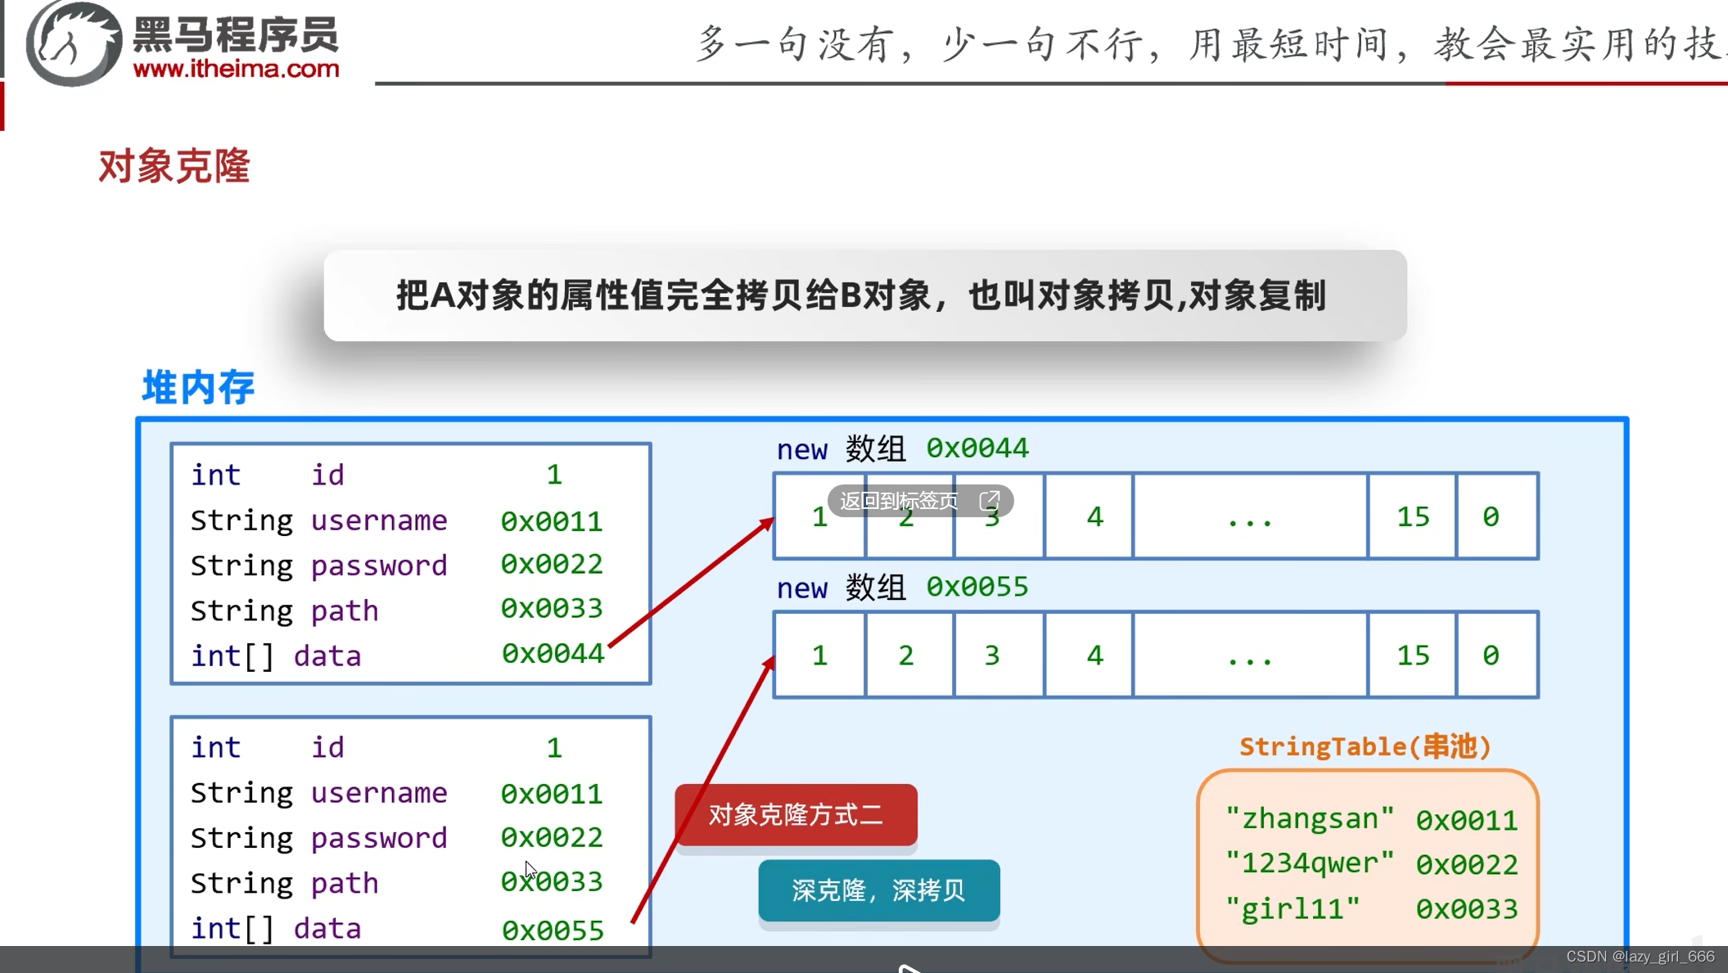
Task: Open the www.itheima.com link
Action: 236,69
